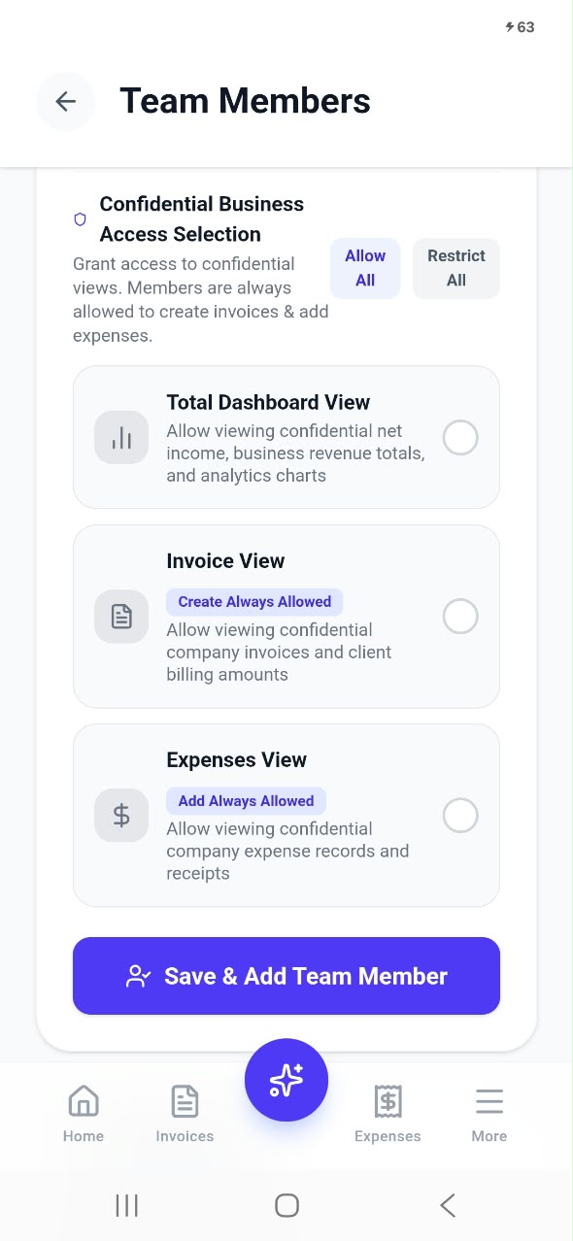Tap the Invoices icon in bottom navigation

coord(185,1101)
